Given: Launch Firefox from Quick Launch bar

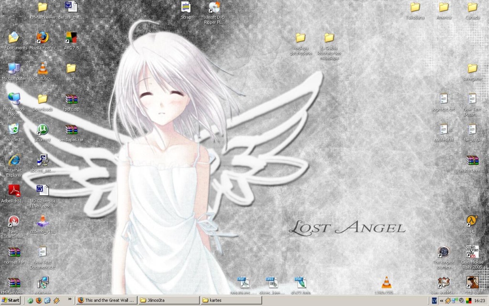Looking at the screenshot, I should pos(39,300).
